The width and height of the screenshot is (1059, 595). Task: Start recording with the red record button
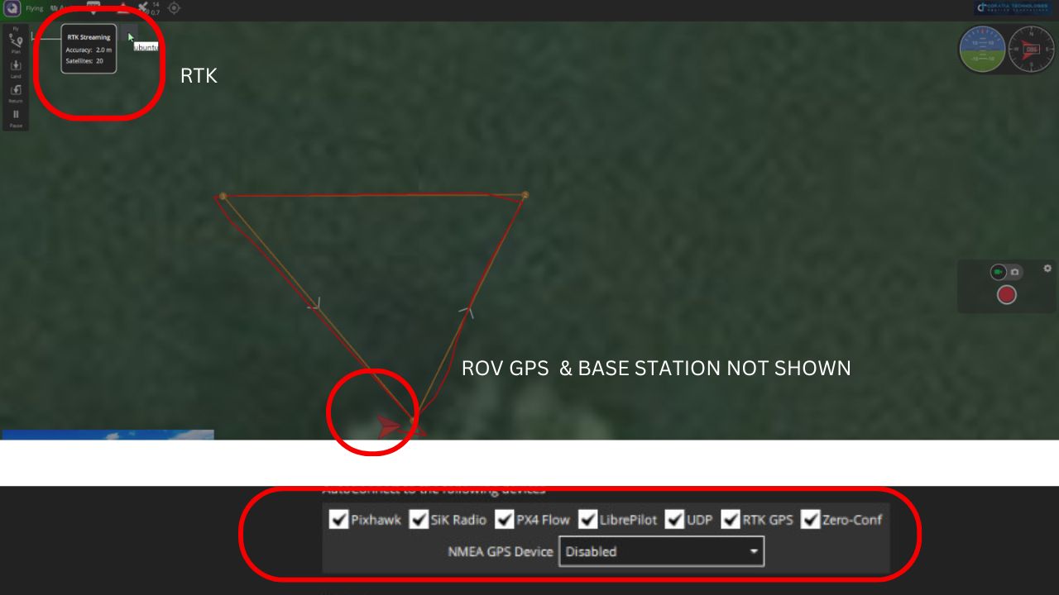1006,295
